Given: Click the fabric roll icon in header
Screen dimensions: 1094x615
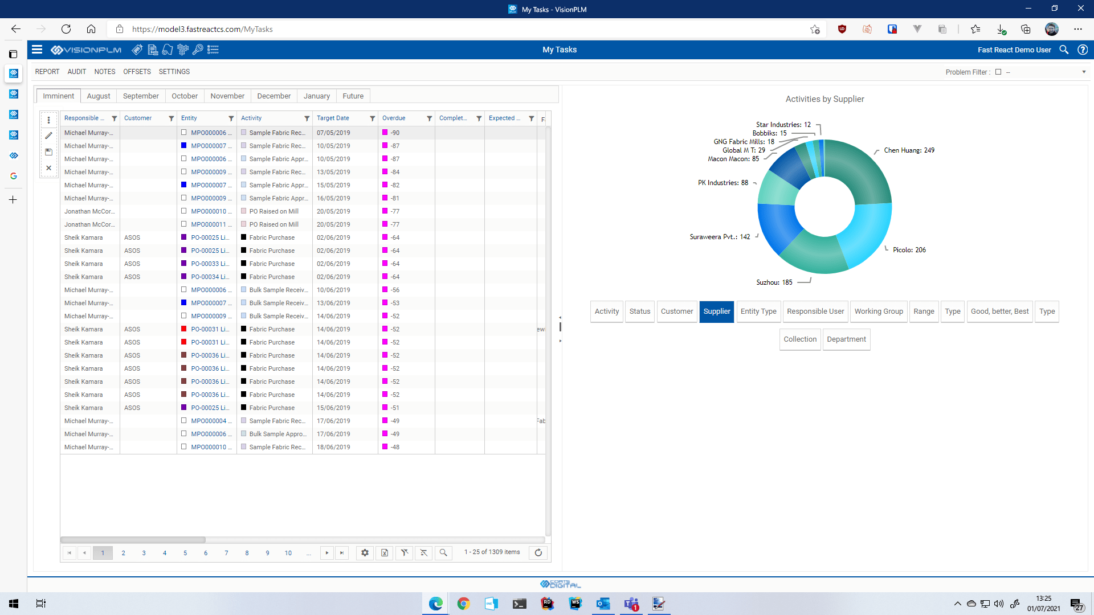Looking at the screenshot, I should [x=167, y=50].
